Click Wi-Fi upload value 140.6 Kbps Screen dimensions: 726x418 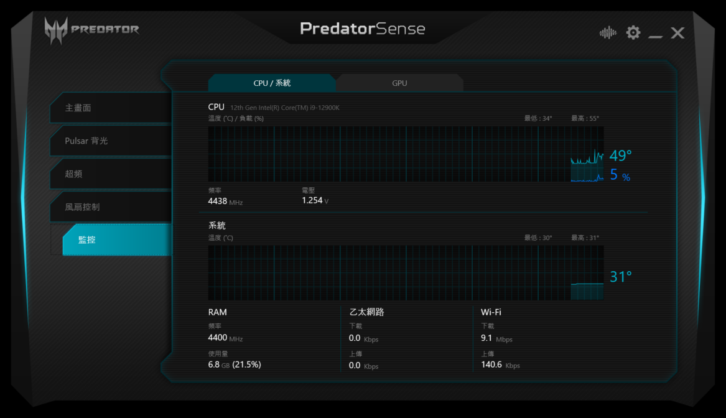pyautogui.click(x=500, y=365)
